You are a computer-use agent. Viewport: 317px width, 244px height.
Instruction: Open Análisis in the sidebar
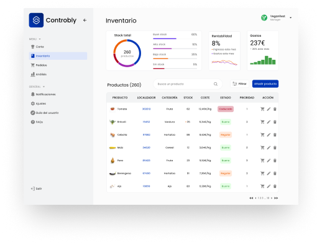click(x=39, y=74)
